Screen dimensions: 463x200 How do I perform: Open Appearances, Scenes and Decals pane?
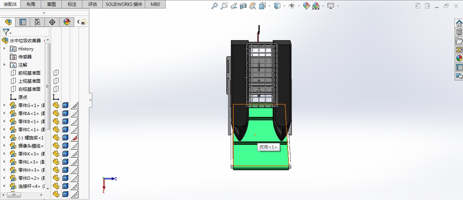coord(459,58)
